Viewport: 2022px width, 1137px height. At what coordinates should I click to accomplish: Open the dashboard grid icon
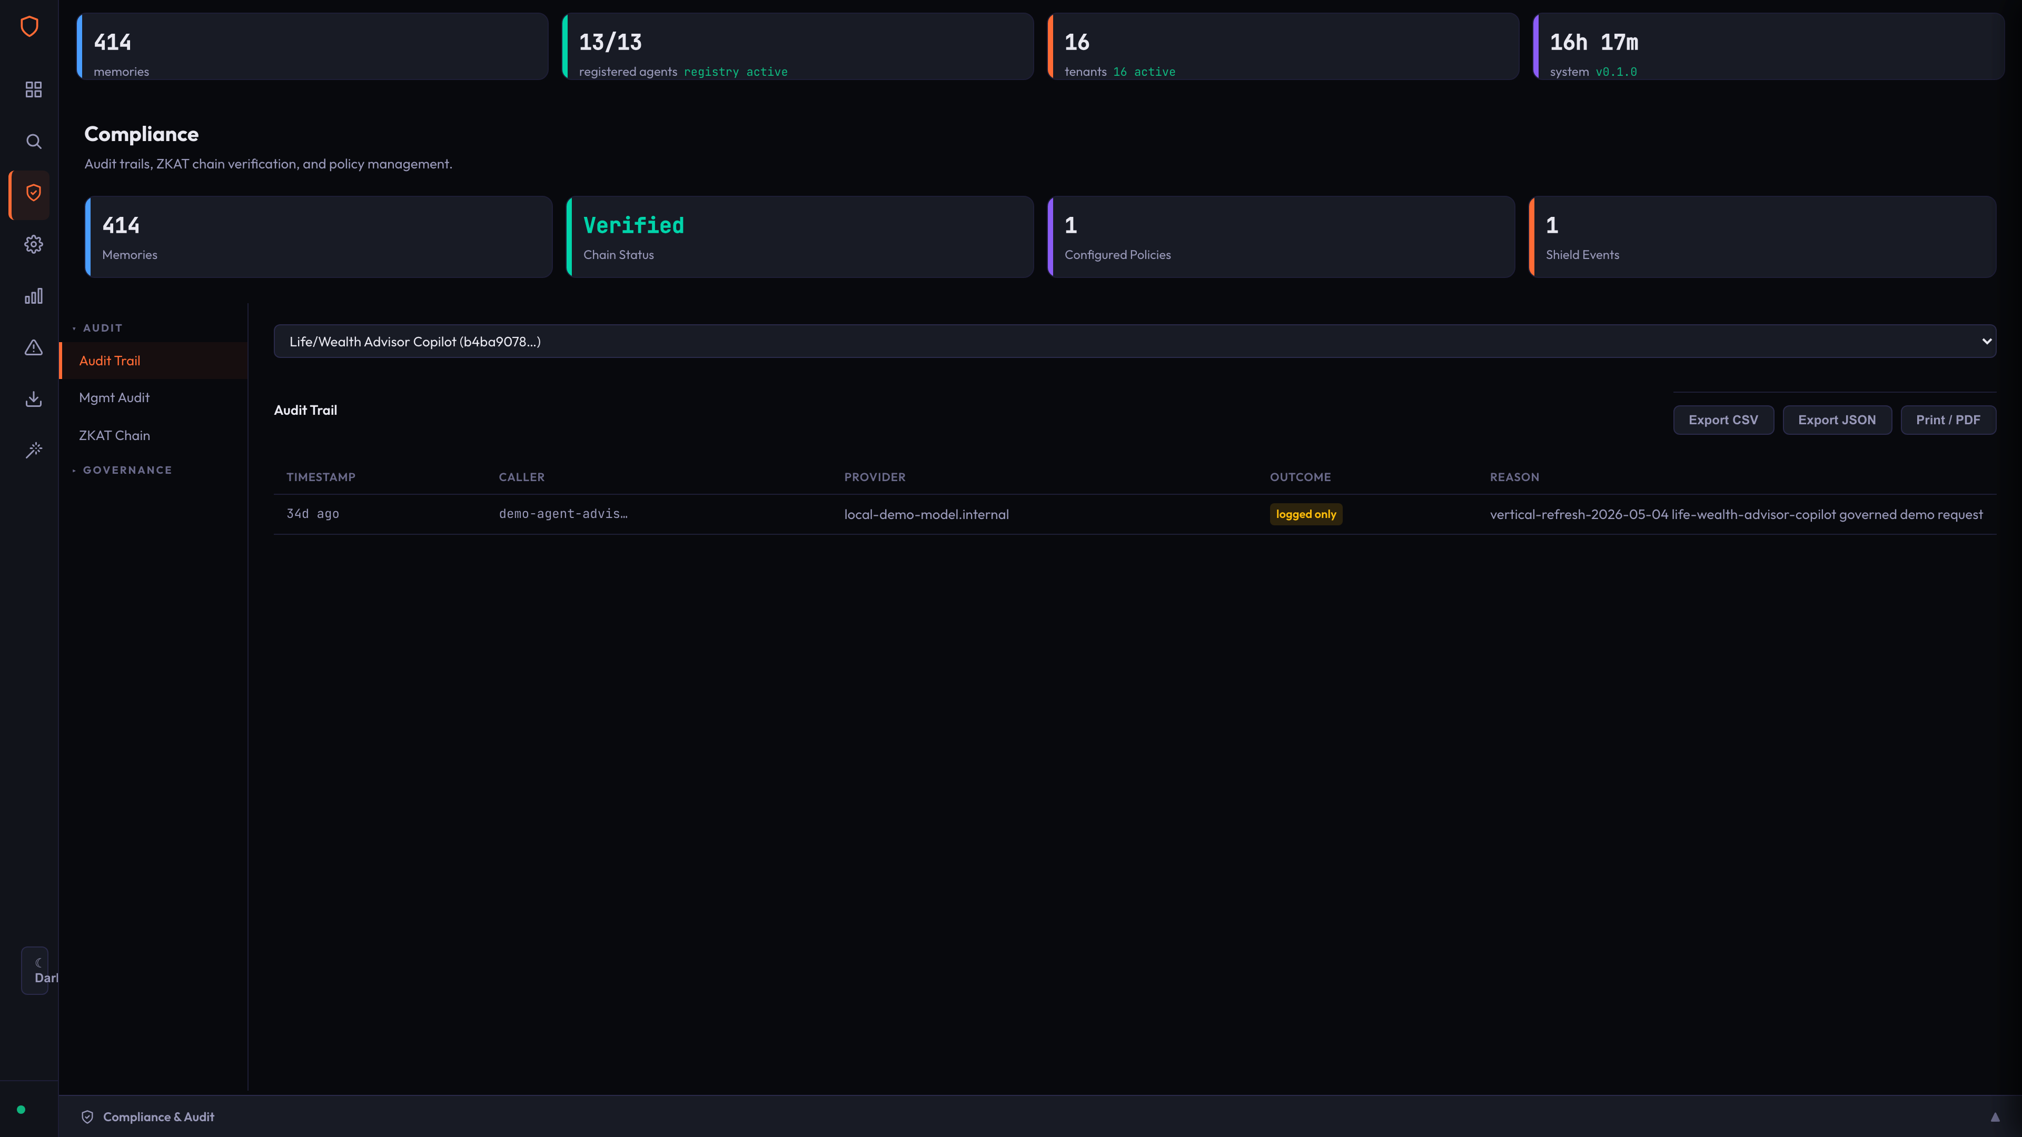click(x=33, y=89)
